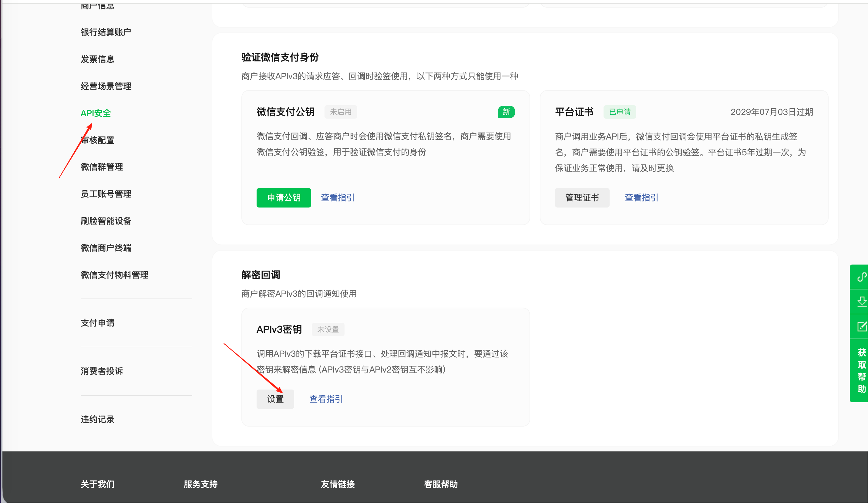Click the 商户解密APIv3的回调通知使用 description
This screenshot has width=868, height=503.
click(299, 294)
